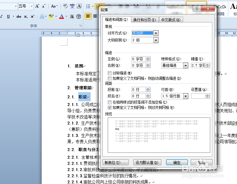Viewport: 237px width, 184px height.
Task: Open the 大纲级别 dropdown
Action: click(x=156, y=40)
